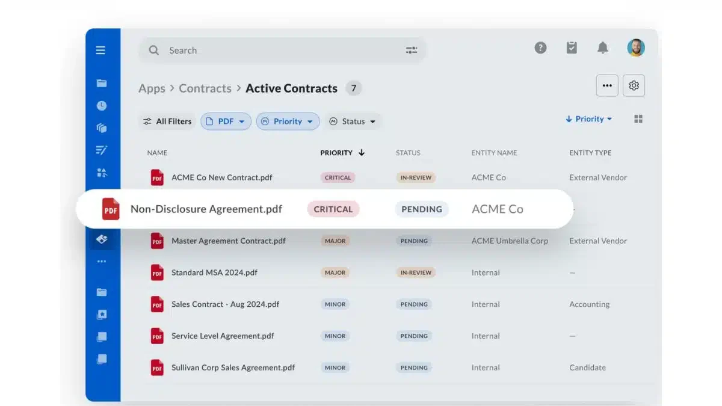This screenshot has height=406, width=722.
Task: Expand the Status filter dropdown
Action: (x=353, y=121)
